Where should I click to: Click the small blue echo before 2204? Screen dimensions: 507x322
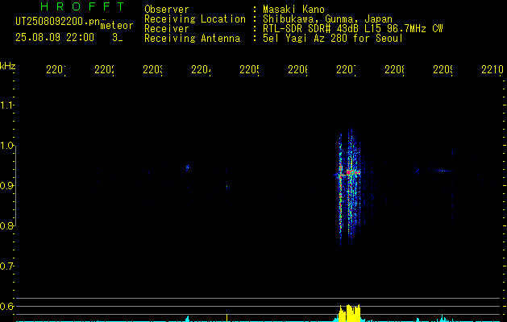click(187, 167)
